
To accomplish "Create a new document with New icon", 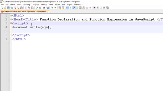I will pos(2,8).
